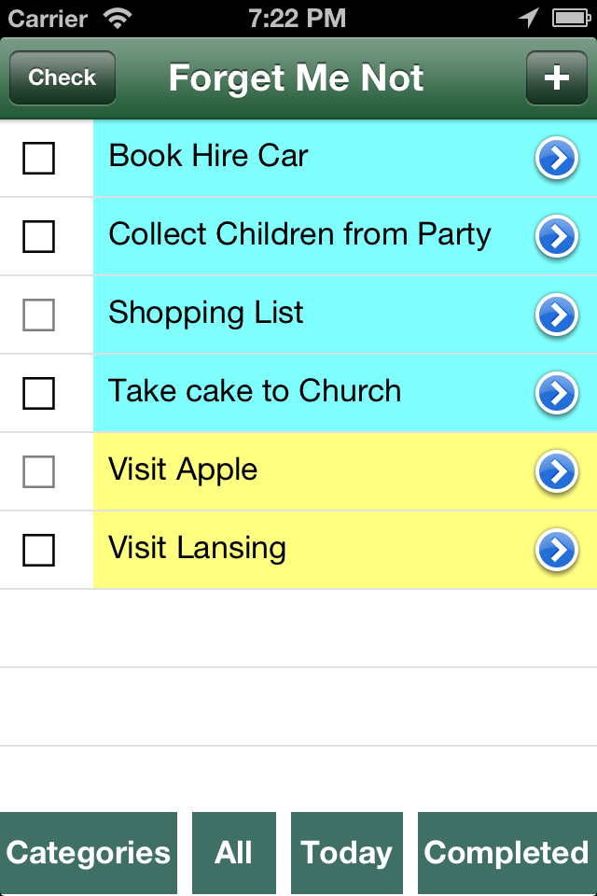Viewport: 597px width, 896px height.
Task: Open details arrow for Collect Children from Party
Action: [556, 238]
